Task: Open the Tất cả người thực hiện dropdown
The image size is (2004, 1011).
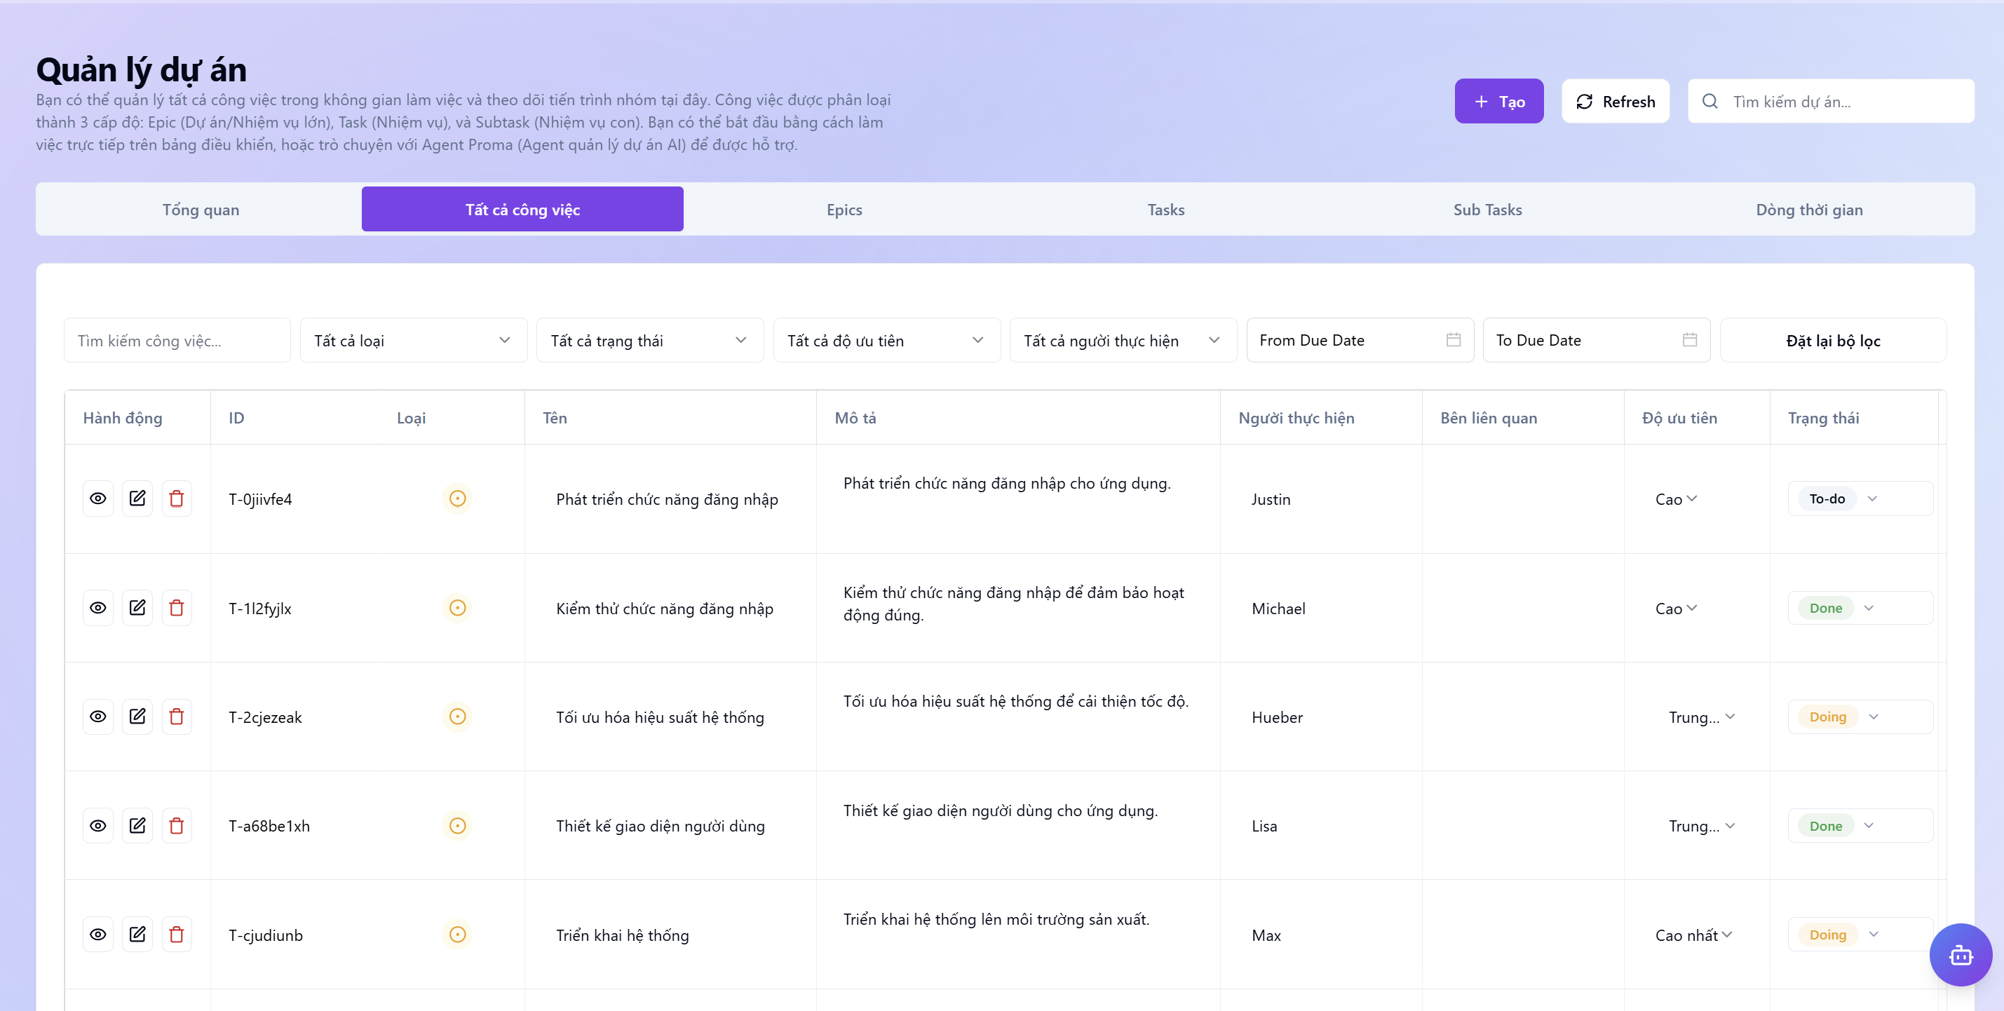Action: click(1123, 340)
